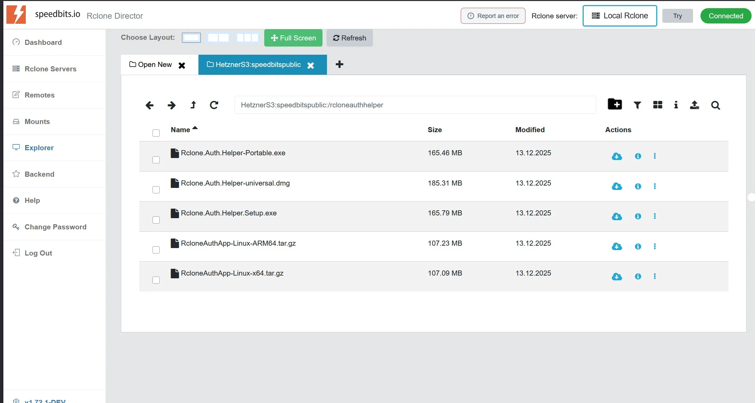Screen dimensions: 756x403
Task: Show info for RcloneAuthApp-Linux-ARM64.tar.gz
Action: pyautogui.click(x=638, y=246)
